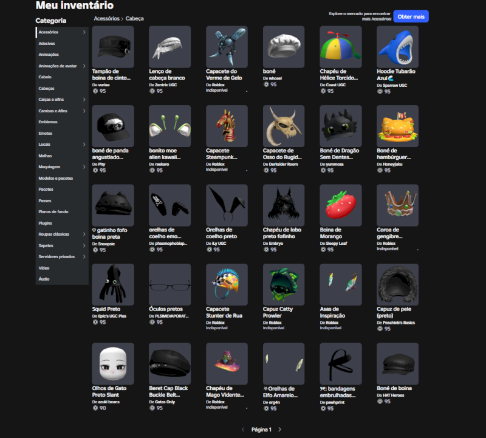Select the Squid Preto image

[x=113, y=284]
